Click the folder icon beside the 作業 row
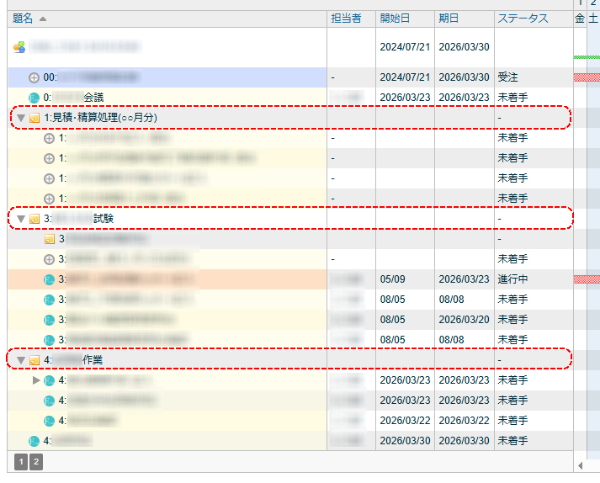600x483 pixels. click(x=35, y=360)
